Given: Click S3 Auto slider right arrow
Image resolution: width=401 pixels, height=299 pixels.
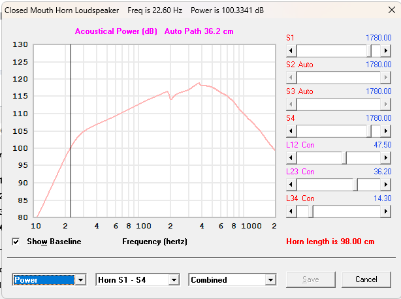Looking at the screenshot, I should [x=386, y=104].
